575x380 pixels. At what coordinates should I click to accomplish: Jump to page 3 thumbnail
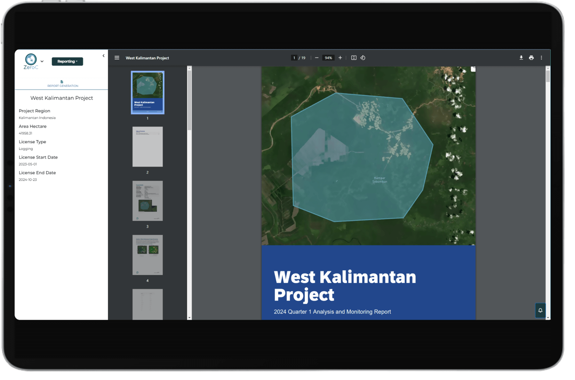click(x=147, y=200)
